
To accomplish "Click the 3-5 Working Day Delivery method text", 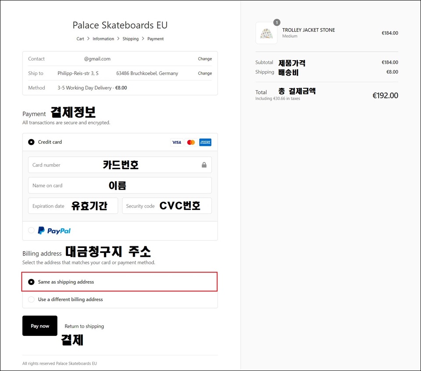I will (x=84, y=88).
